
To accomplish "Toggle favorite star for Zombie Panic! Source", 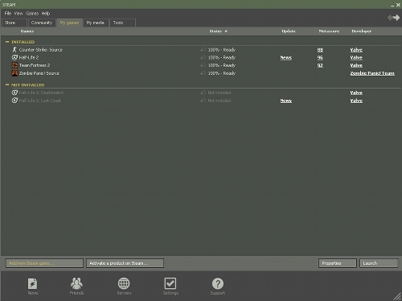I will click(x=203, y=73).
